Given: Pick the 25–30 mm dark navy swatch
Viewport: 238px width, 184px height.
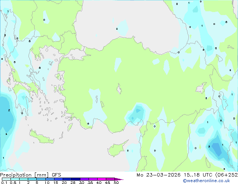Looking at the screenshot, I should [76, 179].
